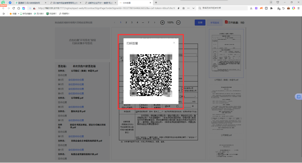Open 定位签名处位置 link under 公司章程.pdf
The height and width of the screenshot is (163, 302).
(76, 107)
